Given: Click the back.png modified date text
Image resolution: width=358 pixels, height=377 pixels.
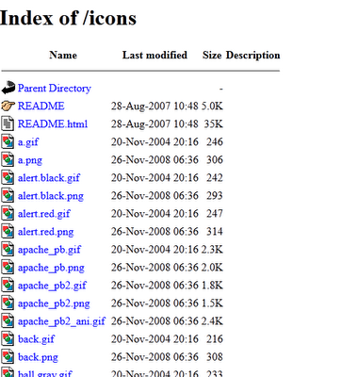Looking at the screenshot, I should click(155, 356).
